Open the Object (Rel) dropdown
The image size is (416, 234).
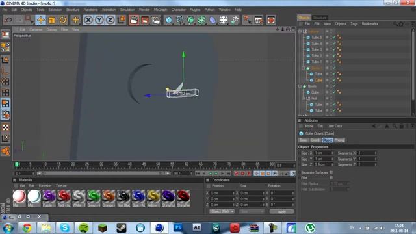pos(222,211)
